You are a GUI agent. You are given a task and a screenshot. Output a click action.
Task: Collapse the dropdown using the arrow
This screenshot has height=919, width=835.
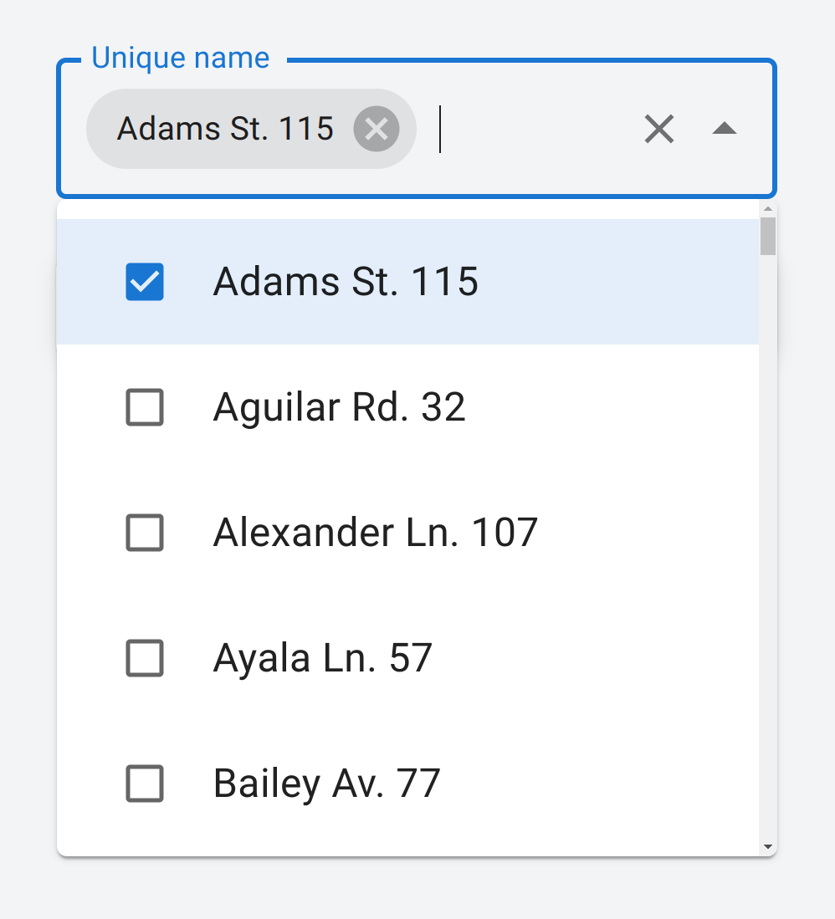tap(724, 130)
